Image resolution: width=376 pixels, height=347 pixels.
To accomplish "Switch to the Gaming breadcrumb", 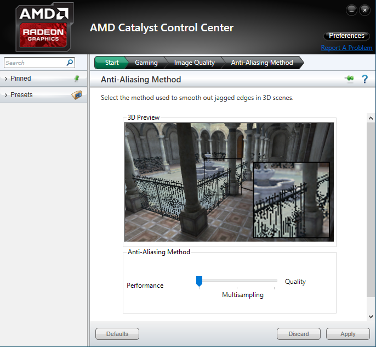I will coord(146,63).
